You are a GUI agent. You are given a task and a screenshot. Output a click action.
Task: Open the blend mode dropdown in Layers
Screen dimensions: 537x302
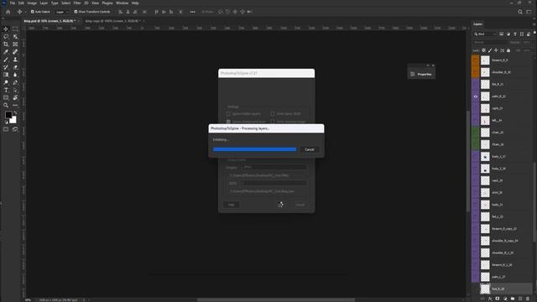point(490,43)
